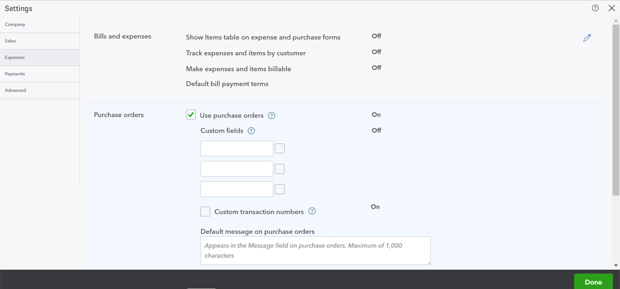Tick the checkbox beside the third custom field

point(280,189)
